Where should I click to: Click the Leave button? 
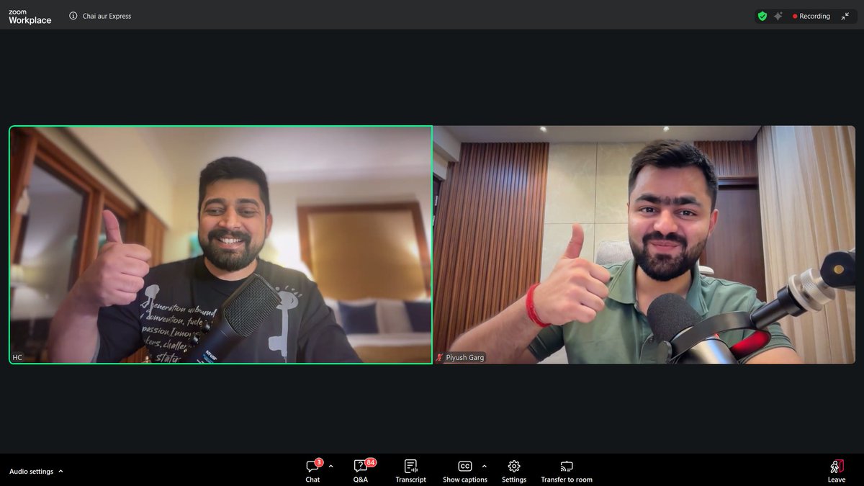coord(836,469)
